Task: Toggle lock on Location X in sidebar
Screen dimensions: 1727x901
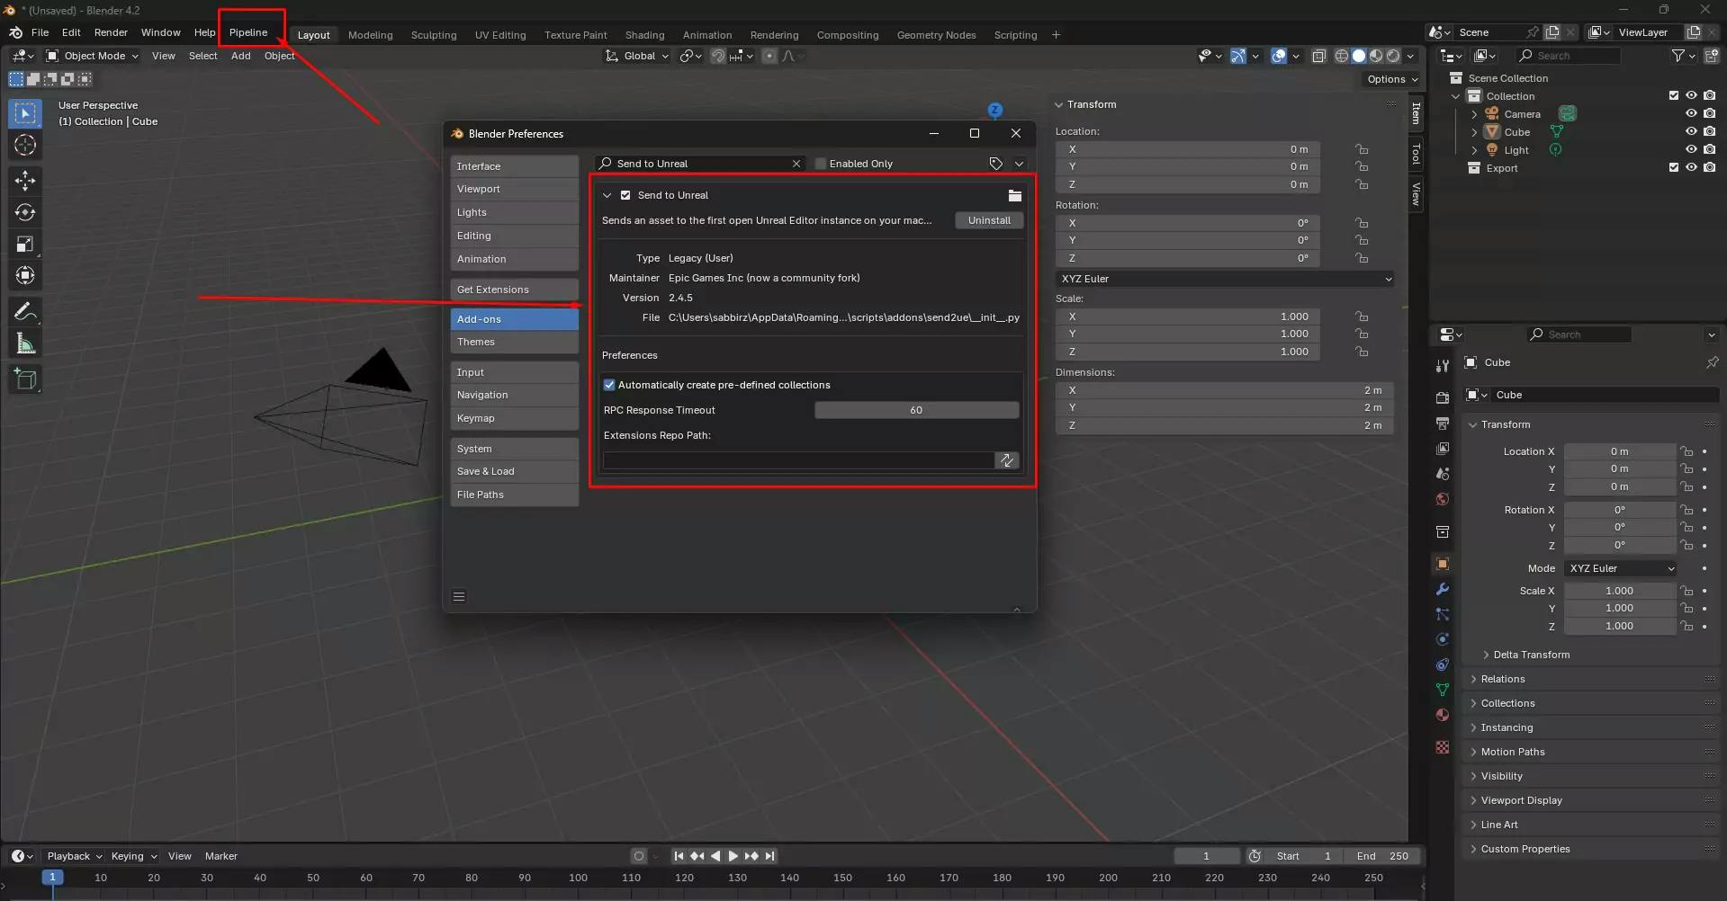Action: [x=1362, y=149]
